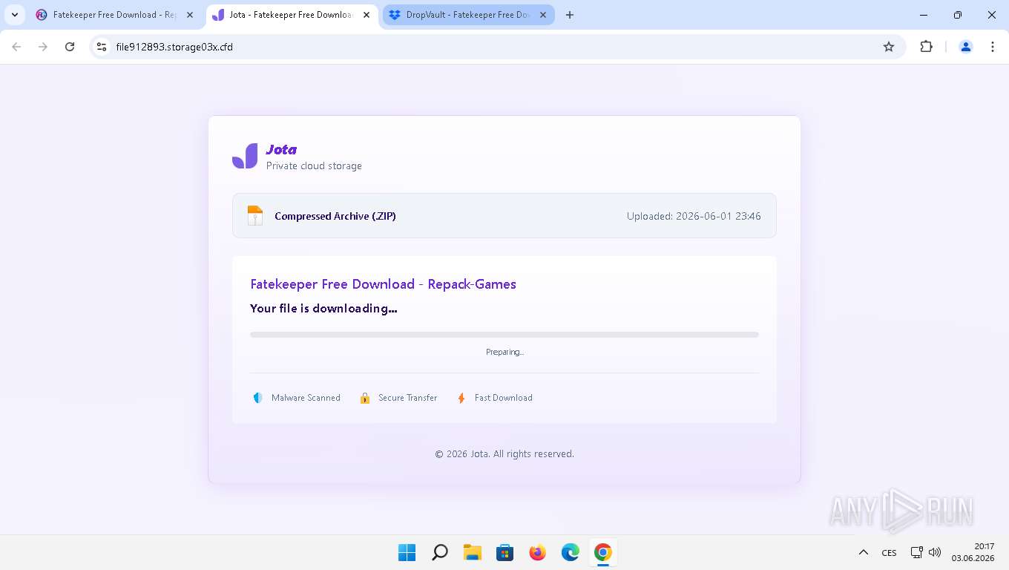Close the Jota tab
This screenshot has height=570, width=1009.
(366, 15)
